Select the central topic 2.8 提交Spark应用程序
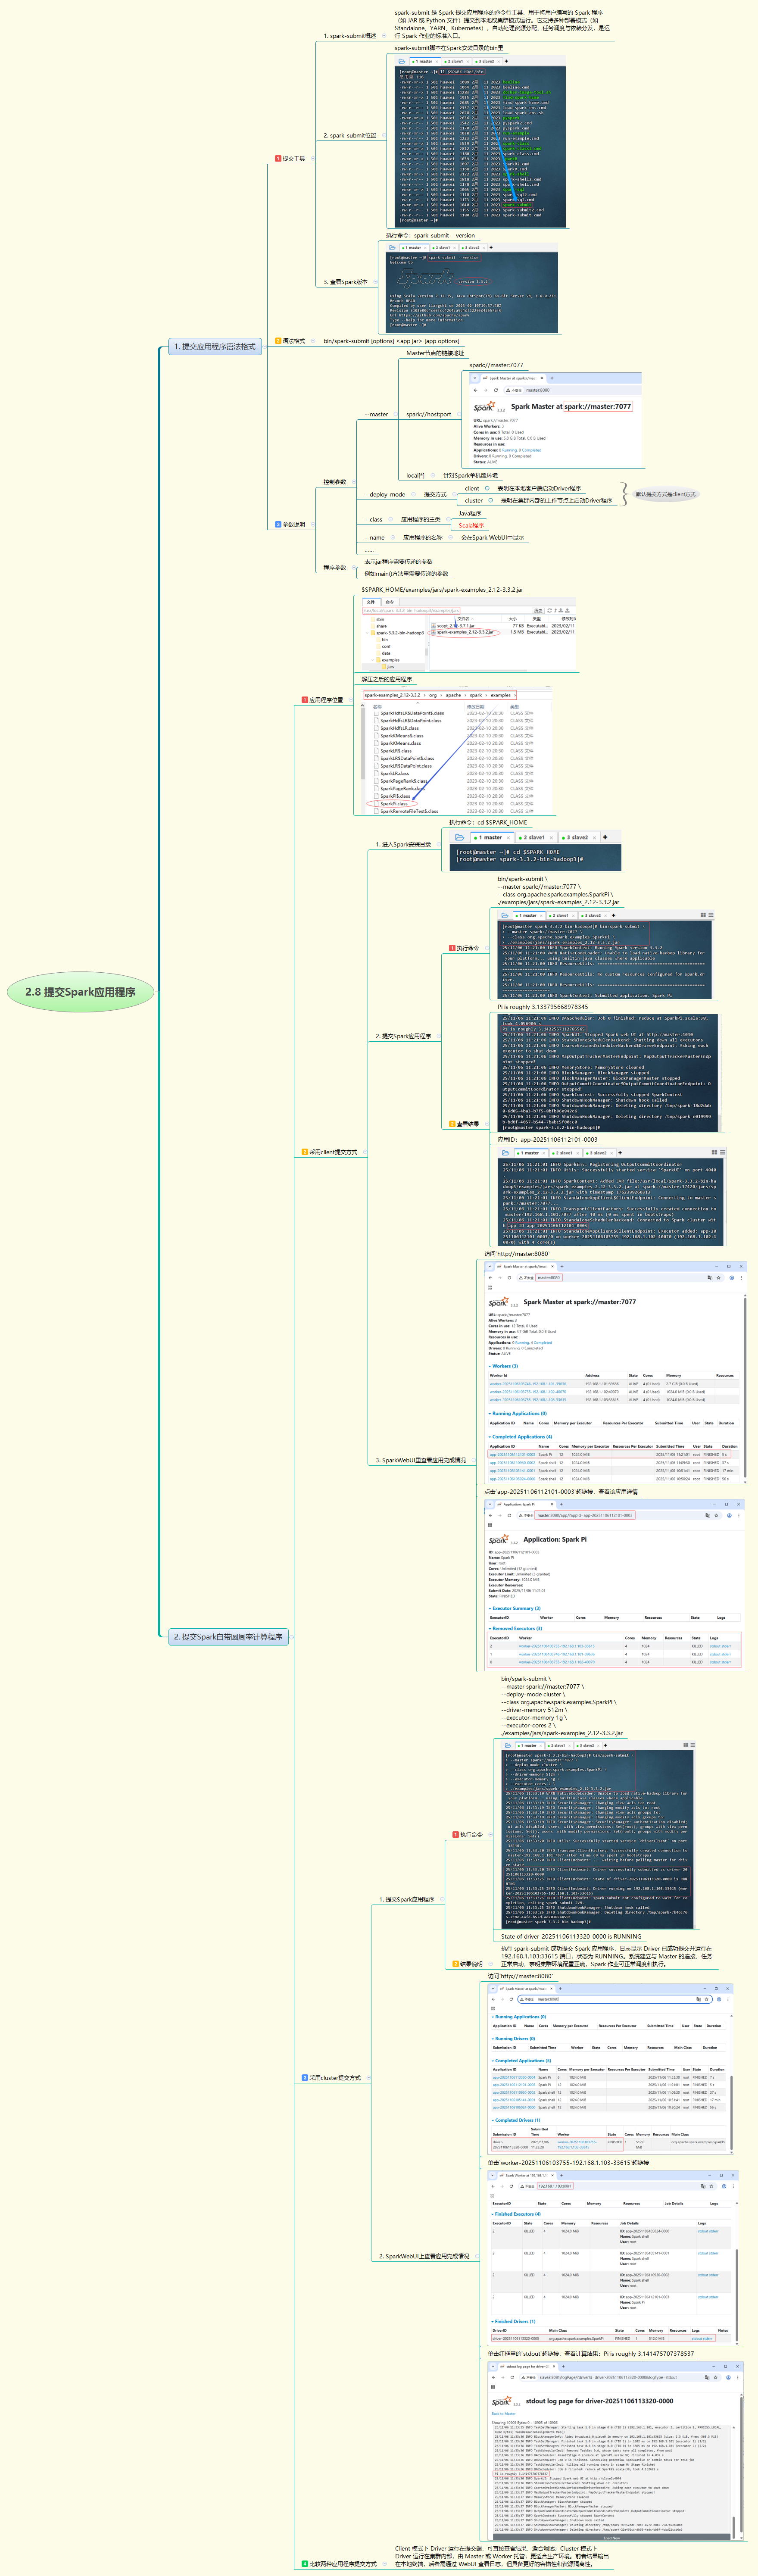This screenshot has height=2576, width=758. 80,992
